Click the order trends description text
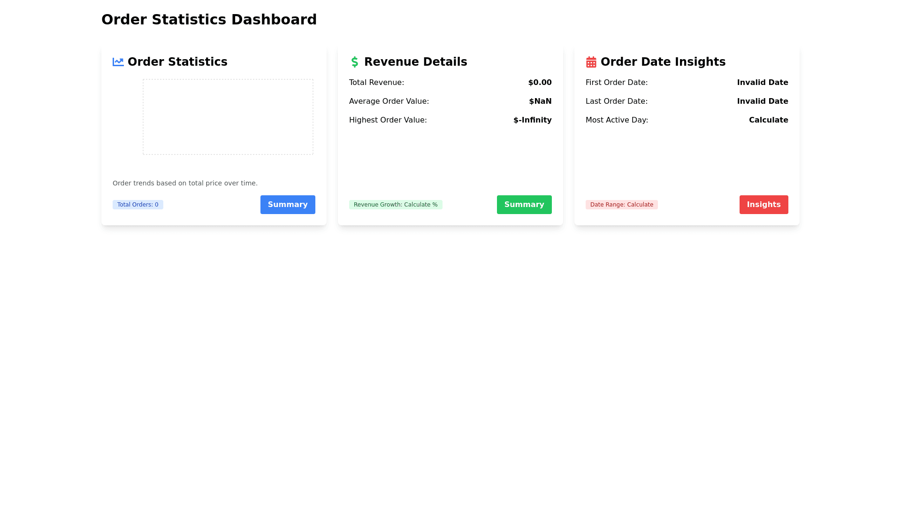 pos(185,183)
